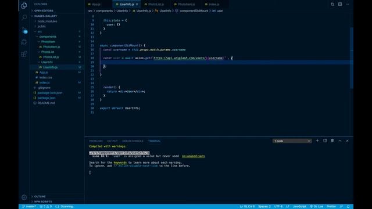Screen dimensions: 372x209
Task: Split the terminal panel
Action: 325,140
